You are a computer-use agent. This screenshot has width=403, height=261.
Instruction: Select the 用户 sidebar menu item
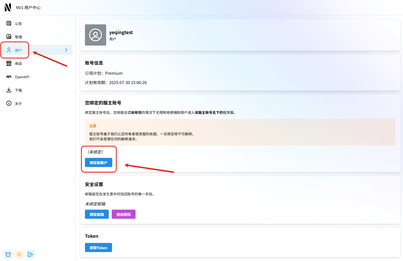click(18, 50)
